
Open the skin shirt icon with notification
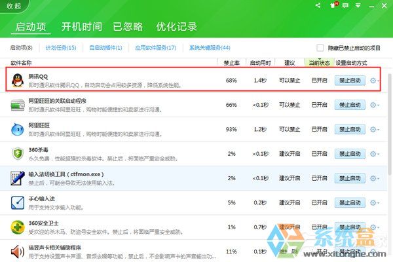(x=333, y=5)
